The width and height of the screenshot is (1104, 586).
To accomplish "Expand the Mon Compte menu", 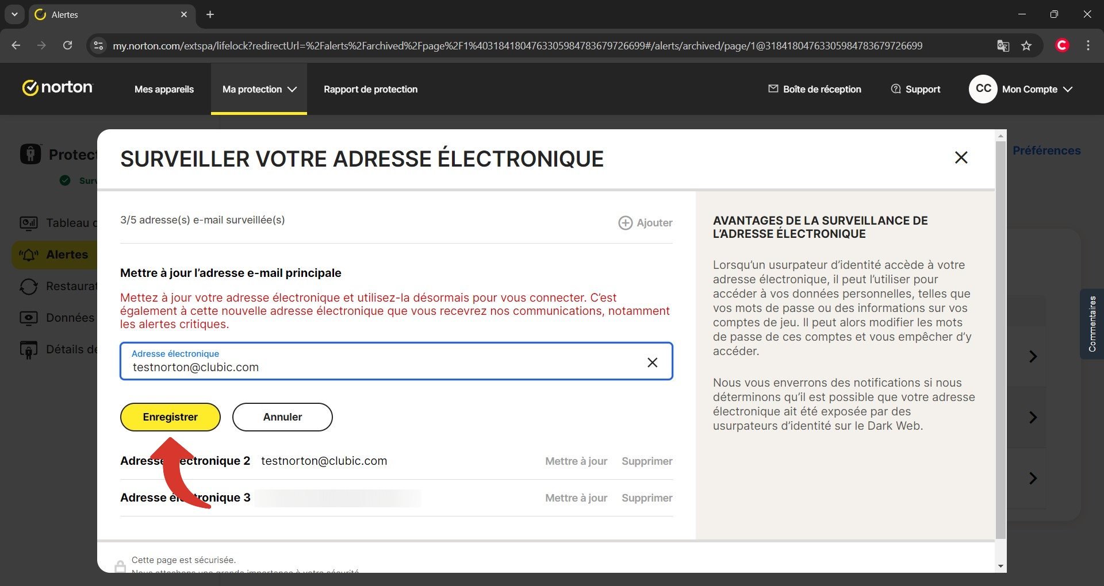I will (x=1029, y=89).
